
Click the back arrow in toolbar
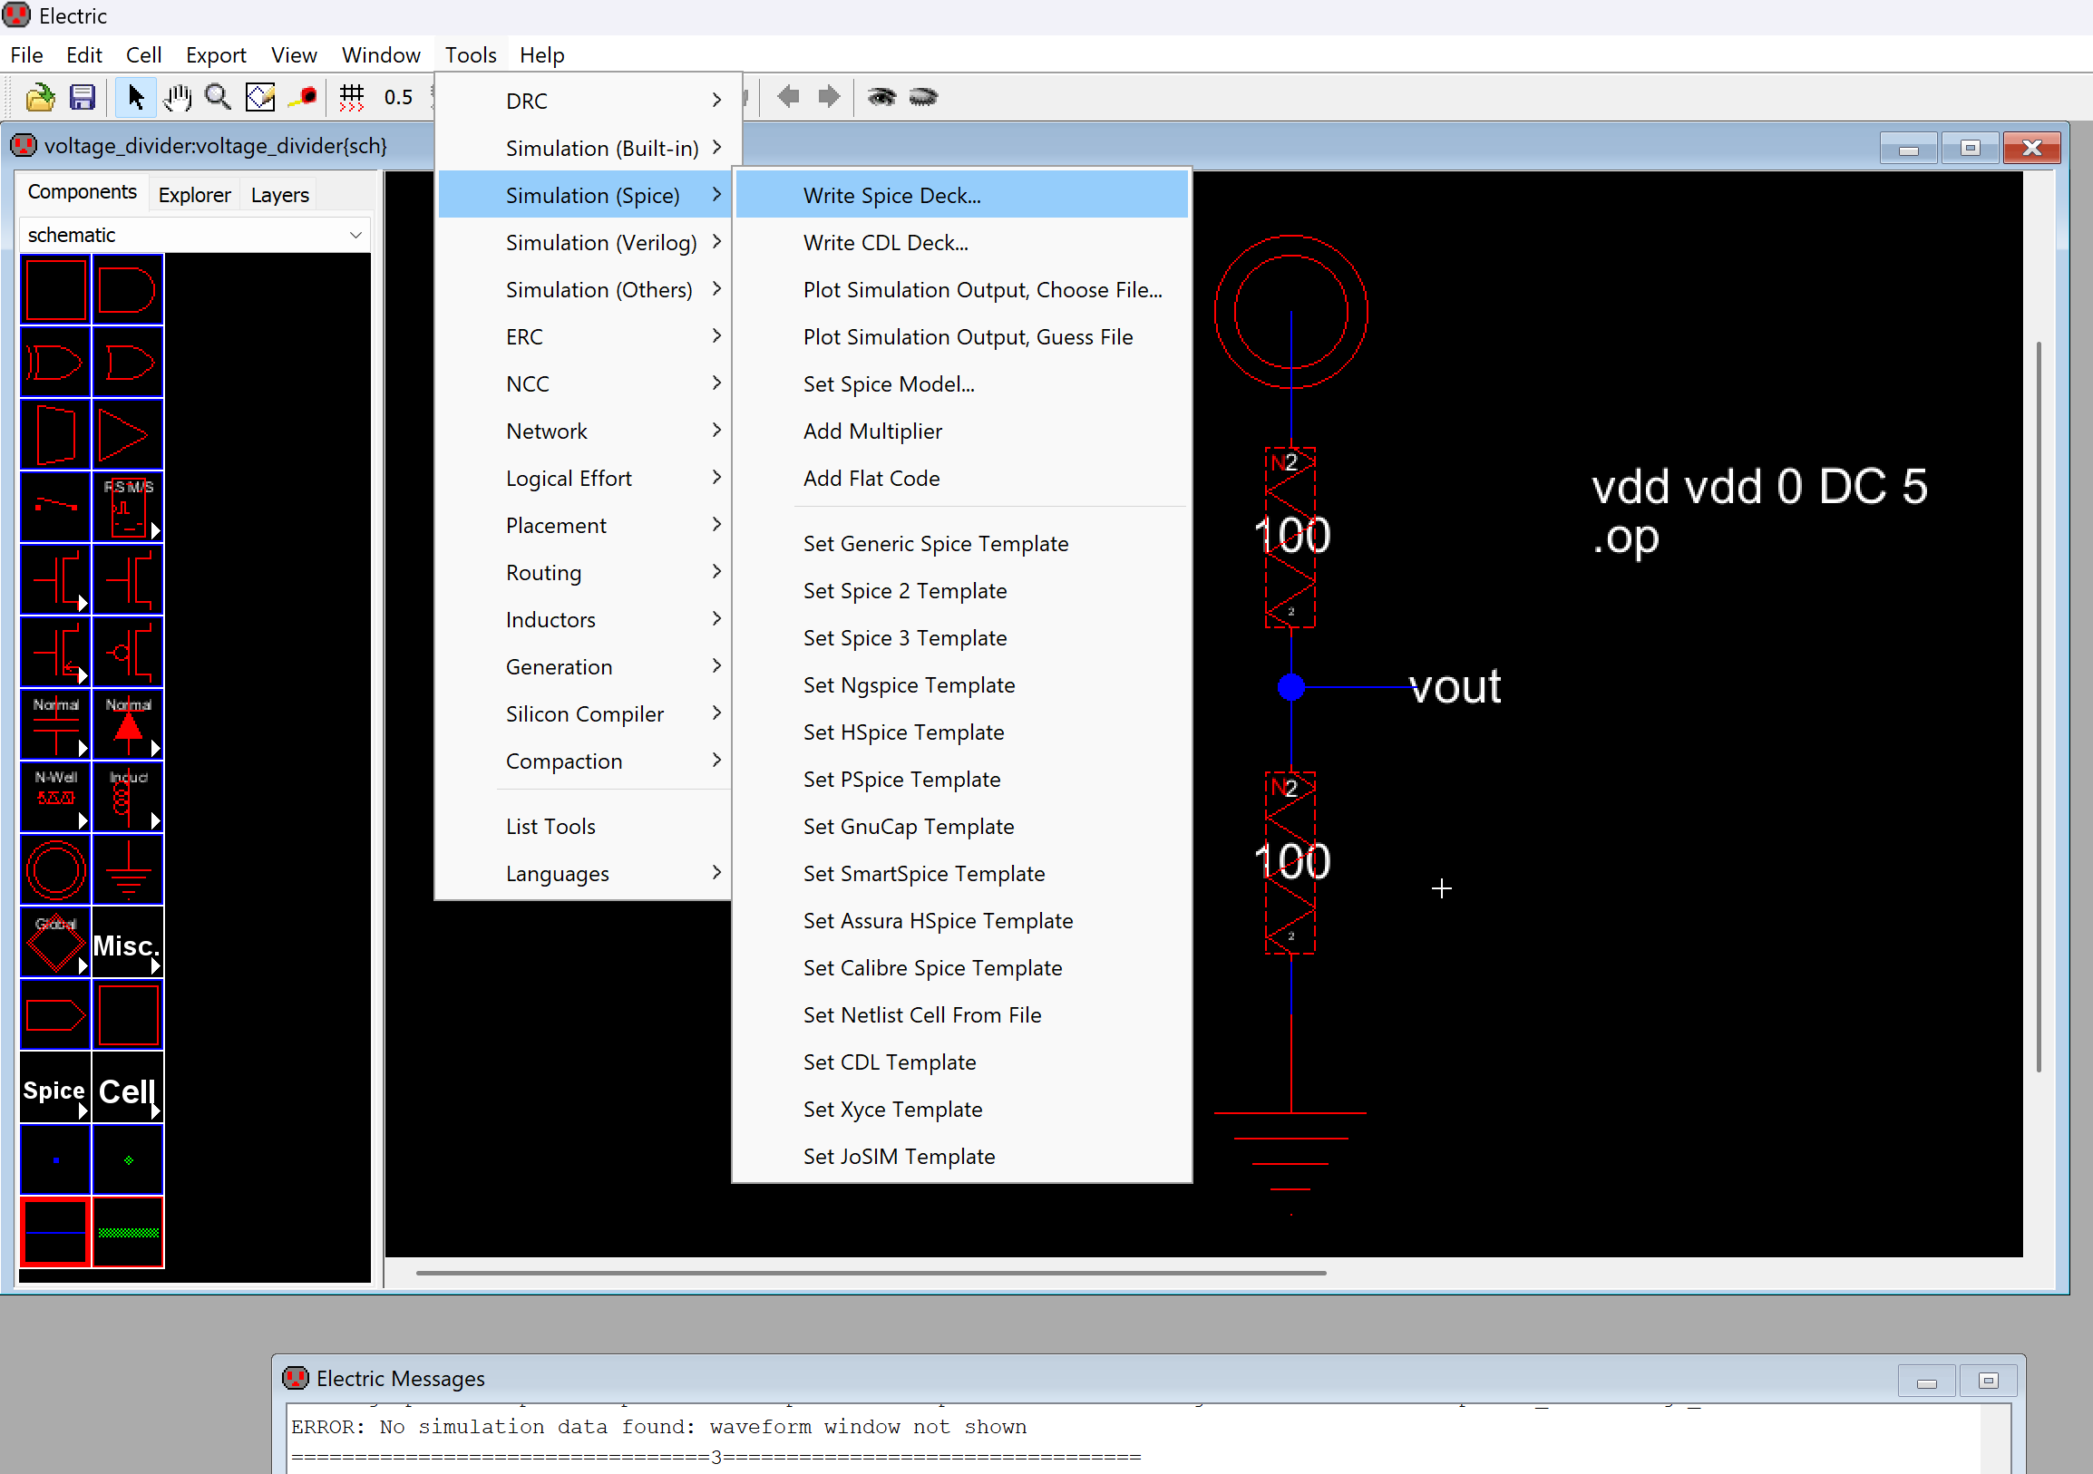tap(789, 97)
